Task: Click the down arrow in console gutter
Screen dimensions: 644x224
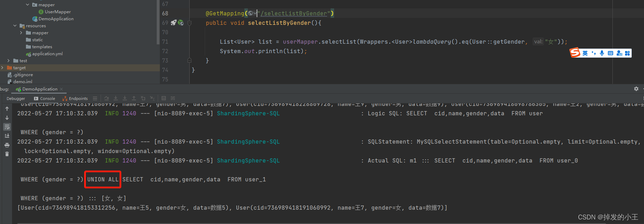Action: click(7, 118)
